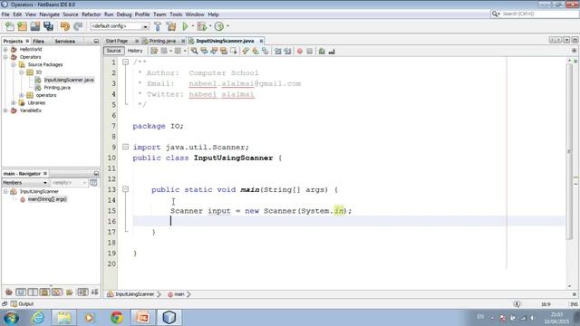Image resolution: width=580 pixels, height=326 pixels.
Task: Click the Undo toolbar icon
Action: click(x=65, y=26)
